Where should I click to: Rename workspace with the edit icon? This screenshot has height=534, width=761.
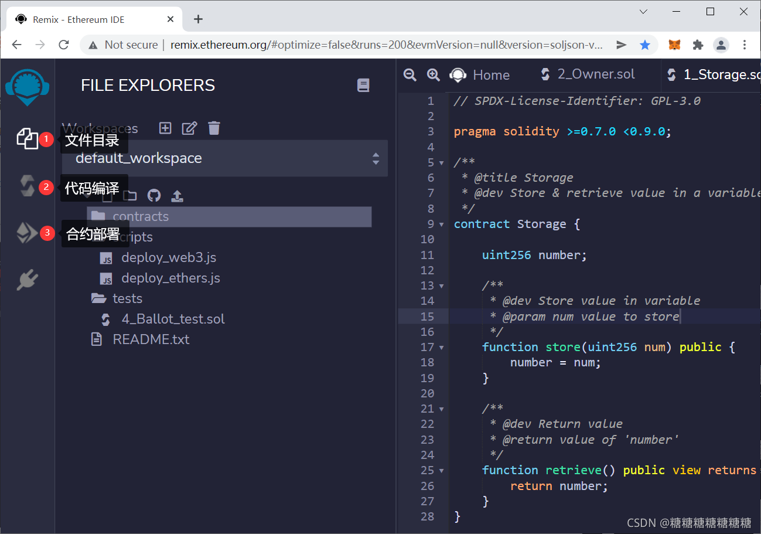pyautogui.click(x=189, y=128)
